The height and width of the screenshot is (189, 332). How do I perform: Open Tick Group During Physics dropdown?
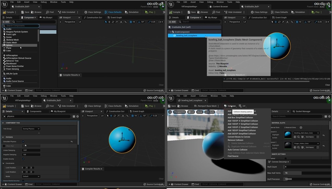pyautogui.click(x=31, y=129)
